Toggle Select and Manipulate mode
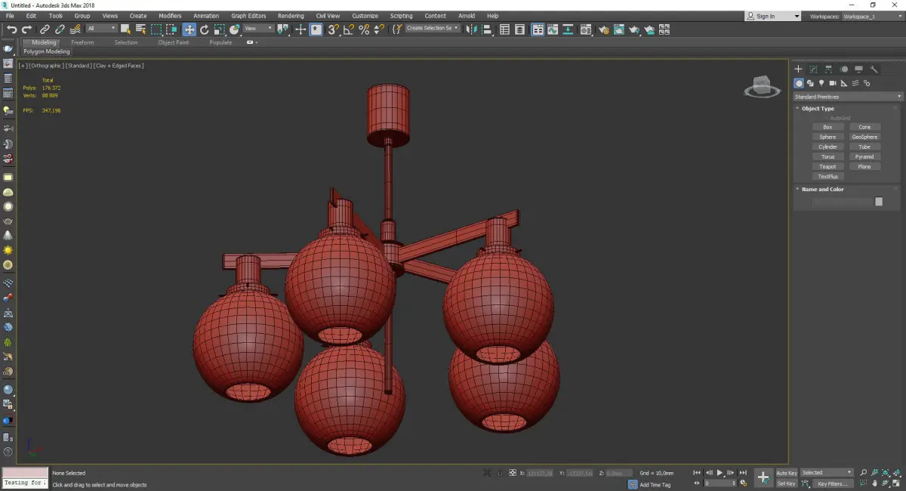Viewport: 906px width, 491px height. click(300, 29)
